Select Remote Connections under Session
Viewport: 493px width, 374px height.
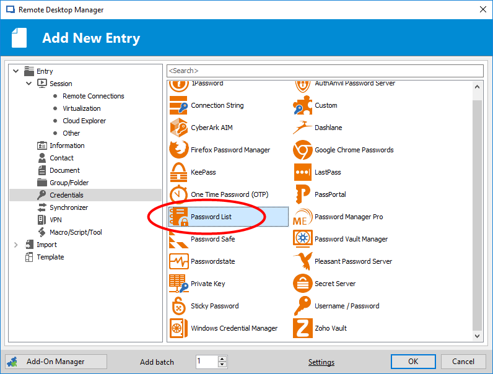tap(93, 96)
